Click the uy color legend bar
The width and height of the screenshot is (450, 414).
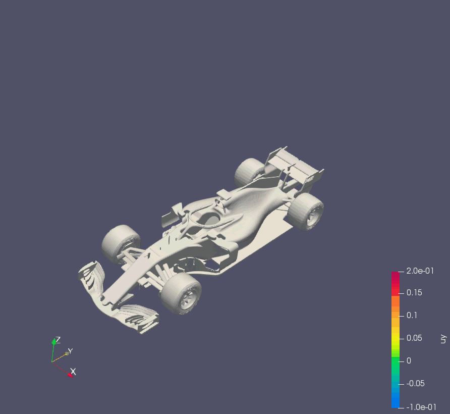tap(395, 340)
